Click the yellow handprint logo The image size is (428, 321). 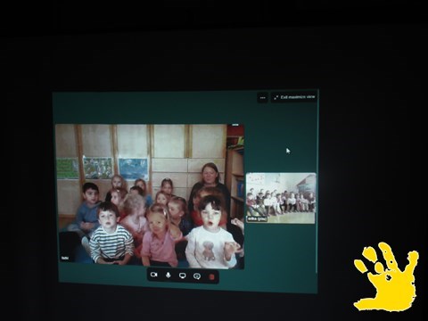coord(386,276)
